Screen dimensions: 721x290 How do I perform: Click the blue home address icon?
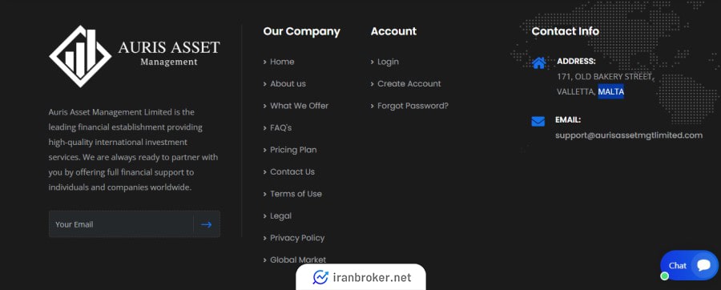pyautogui.click(x=538, y=62)
